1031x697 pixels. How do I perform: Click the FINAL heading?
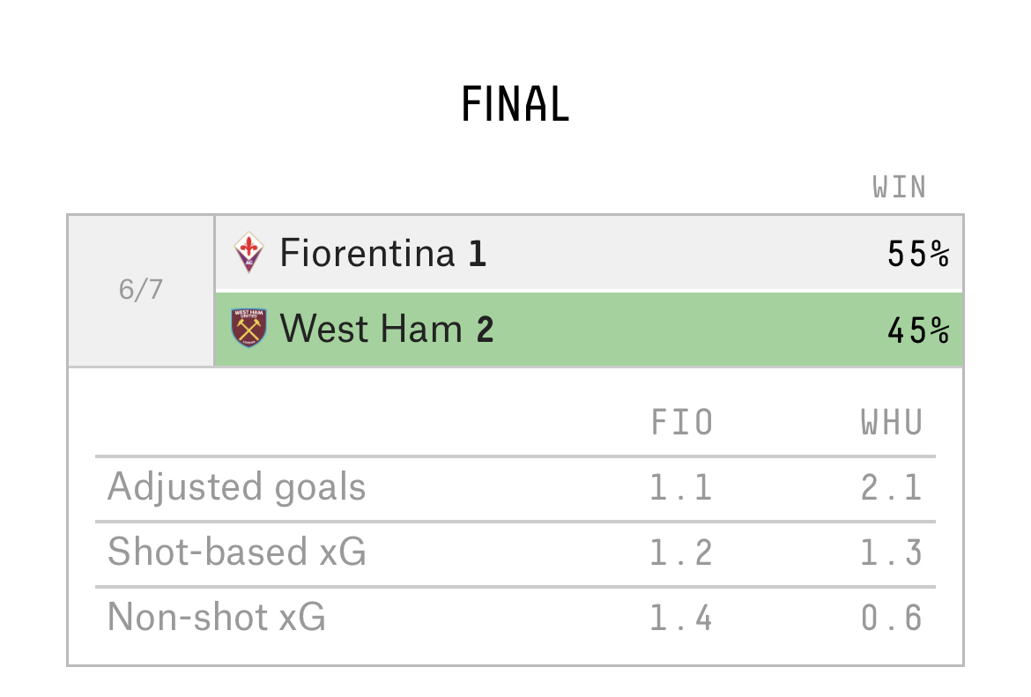point(515,105)
